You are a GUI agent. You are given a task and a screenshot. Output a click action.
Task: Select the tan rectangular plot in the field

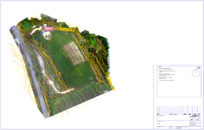[74, 54]
